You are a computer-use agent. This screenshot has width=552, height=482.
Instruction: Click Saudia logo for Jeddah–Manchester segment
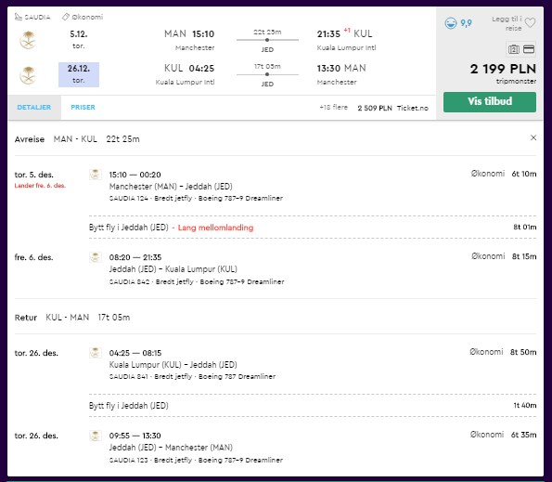(95, 436)
